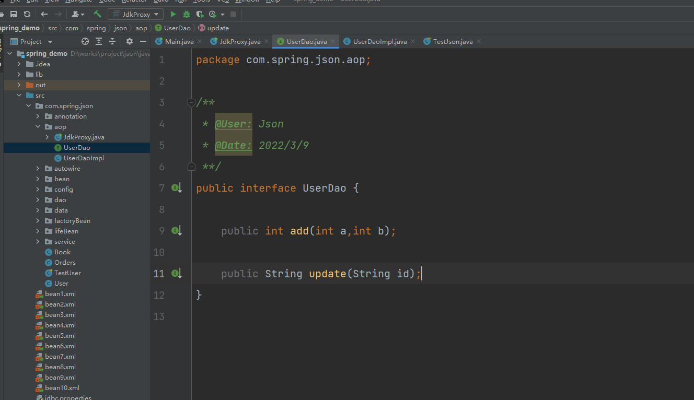The width and height of the screenshot is (694, 400).
Task: Select UserDaoImpl in the project tree
Action: (84, 158)
